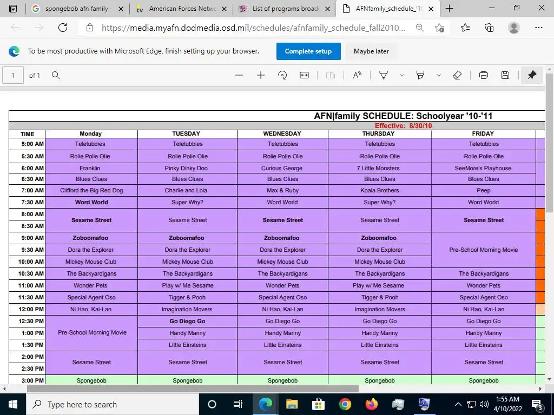Save the PDF with the disk icon

point(505,75)
